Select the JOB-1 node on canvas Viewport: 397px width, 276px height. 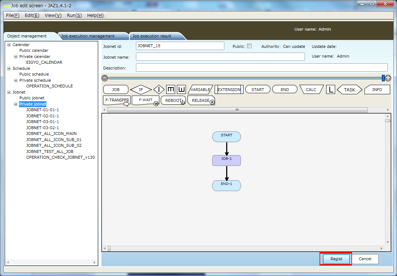(x=226, y=160)
